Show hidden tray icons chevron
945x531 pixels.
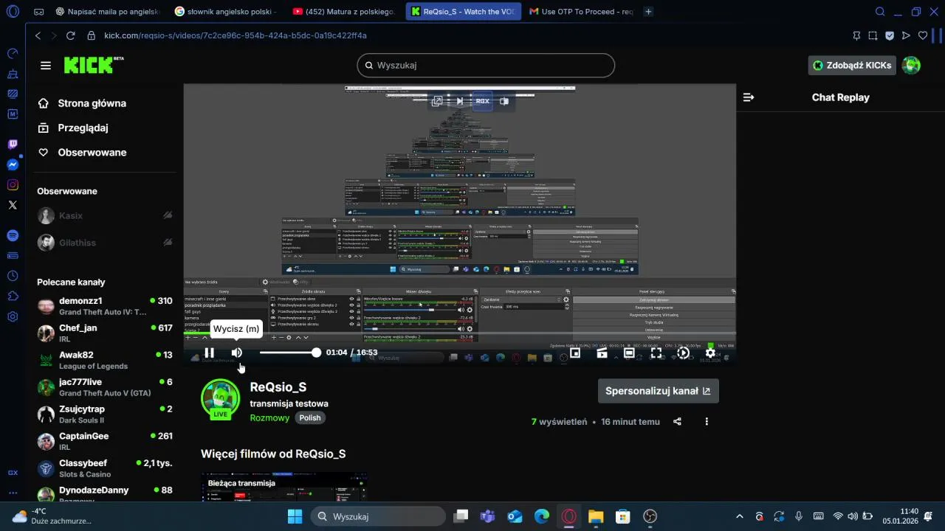(740, 516)
